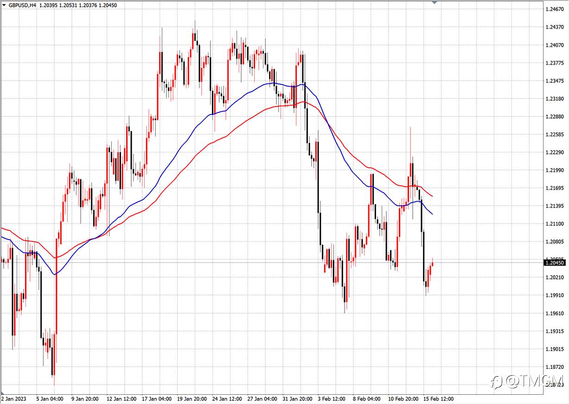This screenshot has height=404, width=569.
Task: Click price axis label 1.23775
Action: click(555, 63)
